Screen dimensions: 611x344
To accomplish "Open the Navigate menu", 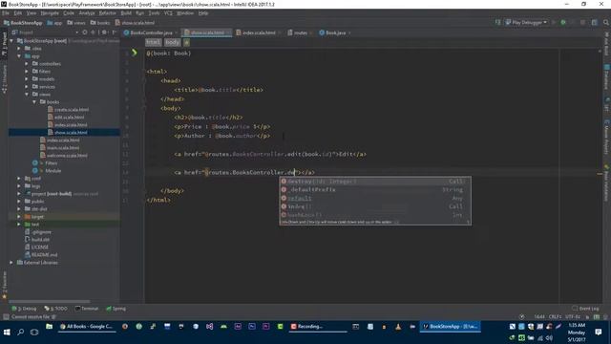I will click(x=50, y=12).
